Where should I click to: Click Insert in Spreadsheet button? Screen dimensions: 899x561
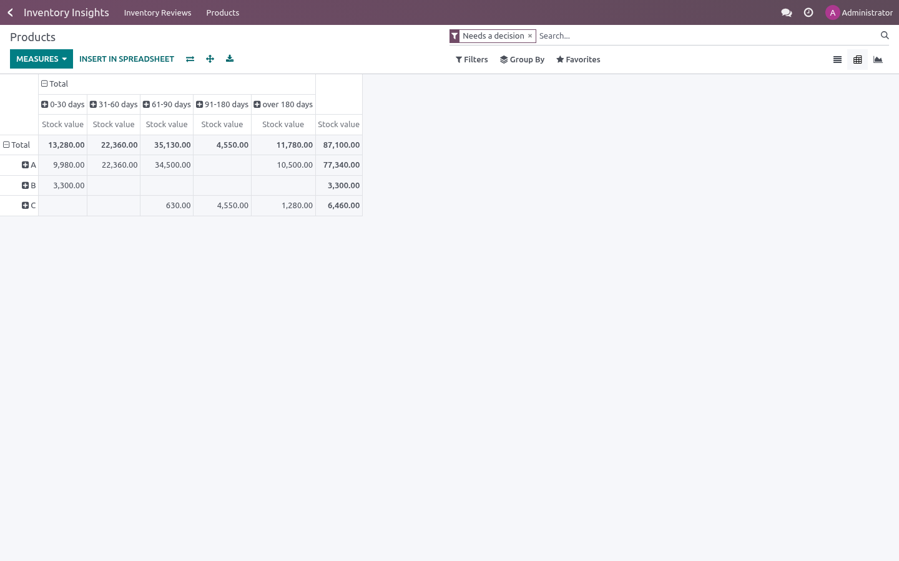click(x=127, y=59)
